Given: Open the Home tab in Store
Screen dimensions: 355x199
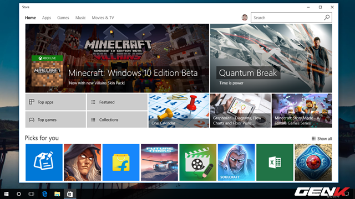Looking at the screenshot, I should click(31, 18).
